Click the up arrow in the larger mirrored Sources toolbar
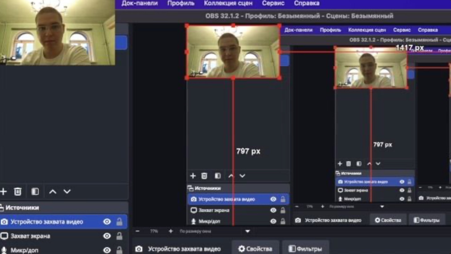 [231, 176]
